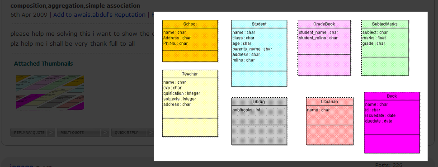This screenshot has width=438, height=167.
Task: Click the GradeBook class title
Action: point(324,24)
